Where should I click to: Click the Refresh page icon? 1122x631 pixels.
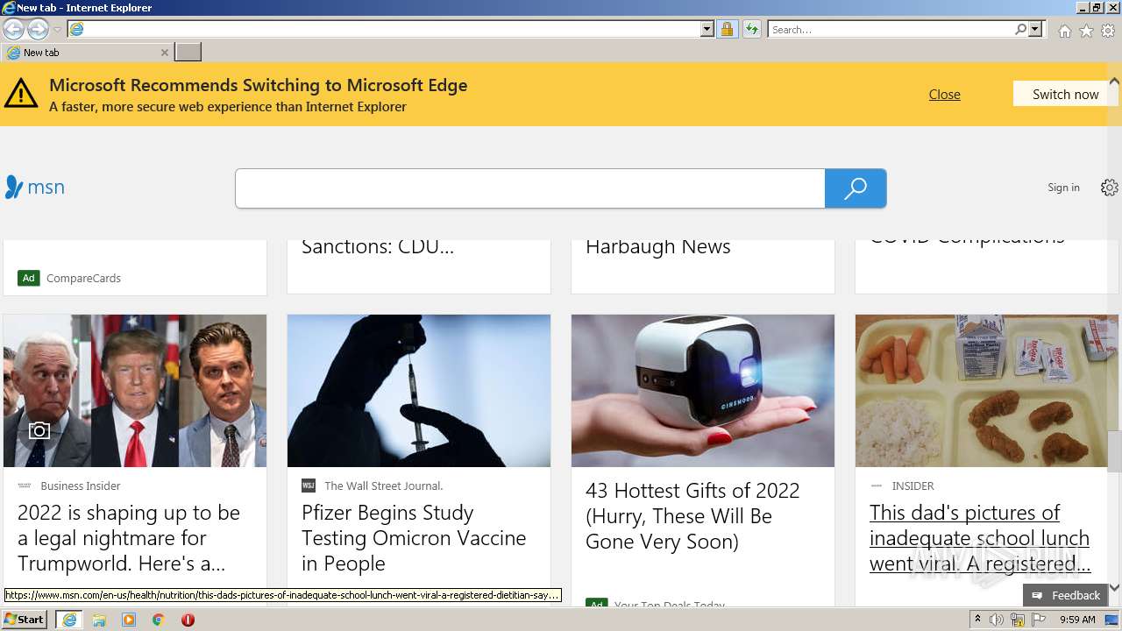point(751,30)
